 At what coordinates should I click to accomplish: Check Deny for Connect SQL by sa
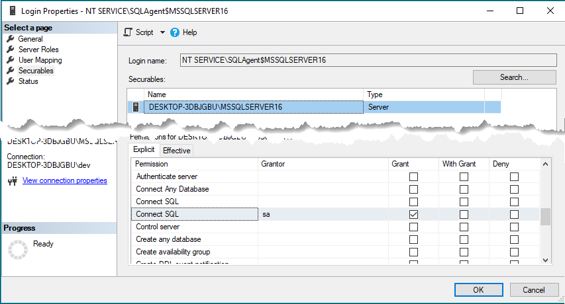point(514,215)
